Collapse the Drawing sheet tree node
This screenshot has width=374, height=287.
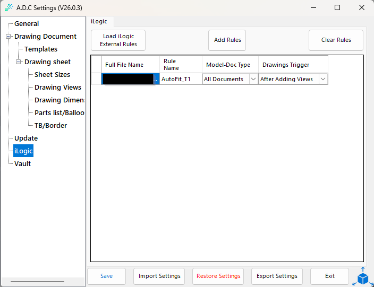19,62
